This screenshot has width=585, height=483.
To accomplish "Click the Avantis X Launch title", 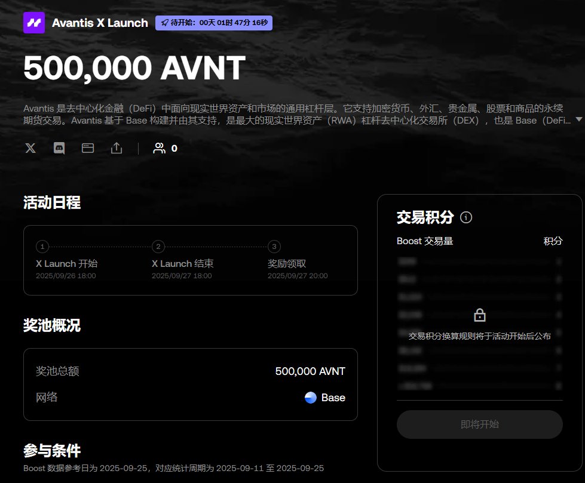I will click(100, 23).
